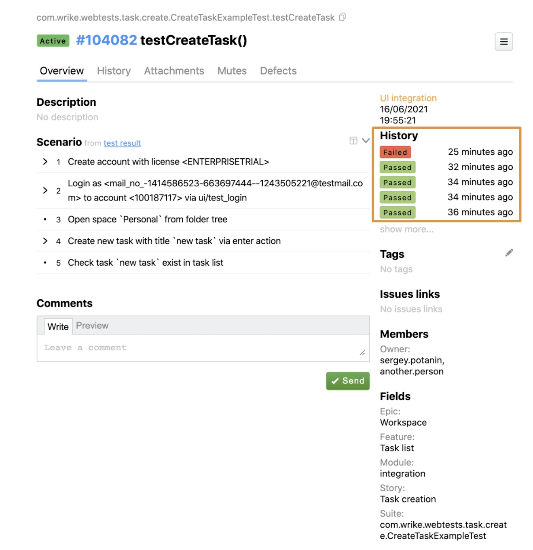Switch comment editor to Preview
This screenshot has width=533, height=550.
click(92, 326)
